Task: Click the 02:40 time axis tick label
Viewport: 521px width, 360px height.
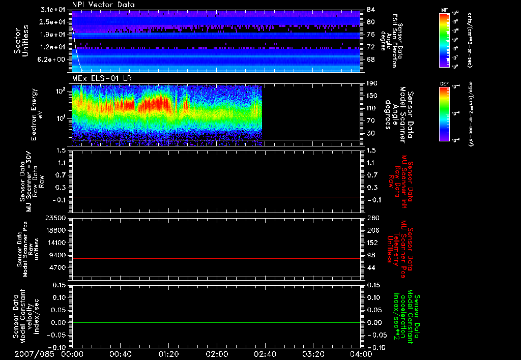Action: point(265,354)
